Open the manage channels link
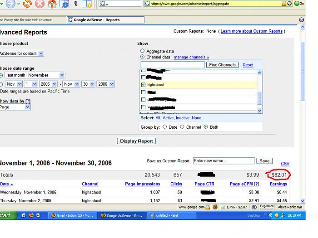This screenshot has width=318, height=238. click(191, 57)
